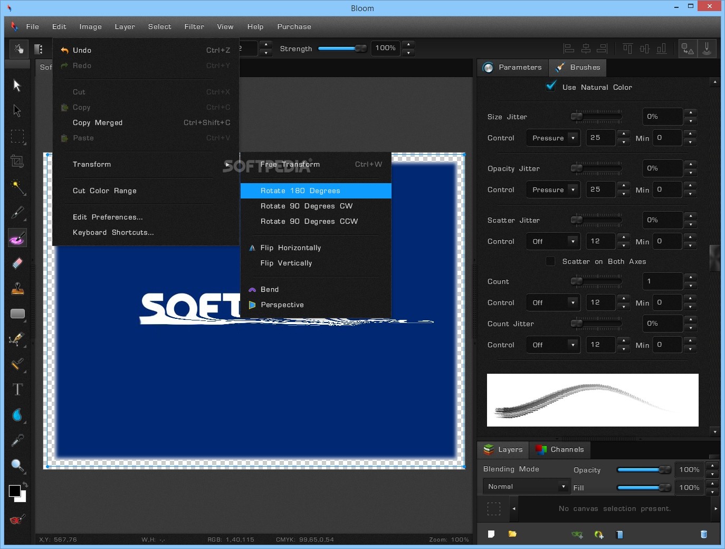Click the align bottom edges icon
725x549 pixels.
pyautogui.click(x=661, y=49)
